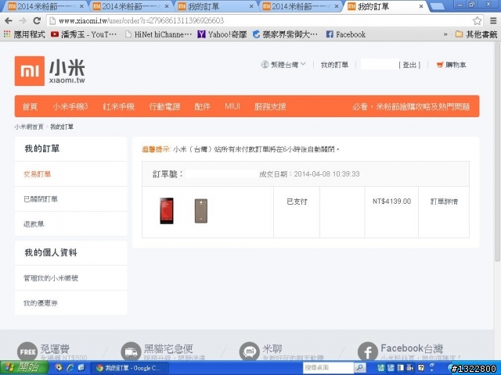Bookmark this page with the star icon
Screen dimensions: 501x375
[x=477, y=21]
